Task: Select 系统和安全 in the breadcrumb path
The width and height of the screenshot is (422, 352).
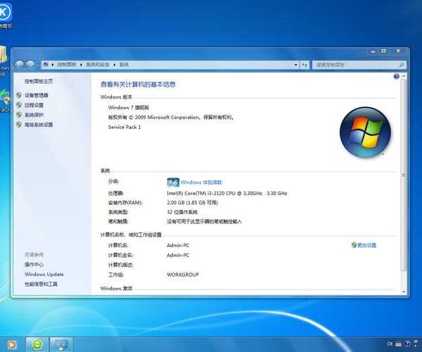Action: point(98,65)
